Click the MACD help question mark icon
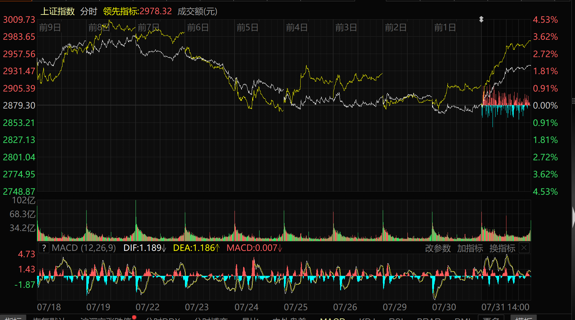 tap(44, 248)
